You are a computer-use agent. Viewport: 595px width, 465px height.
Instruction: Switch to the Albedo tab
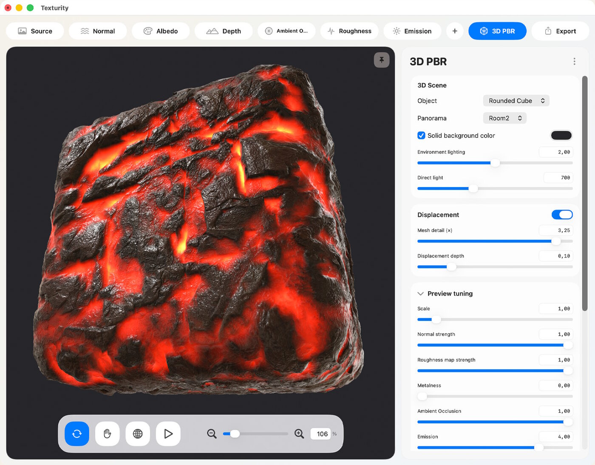pos(161,31)
